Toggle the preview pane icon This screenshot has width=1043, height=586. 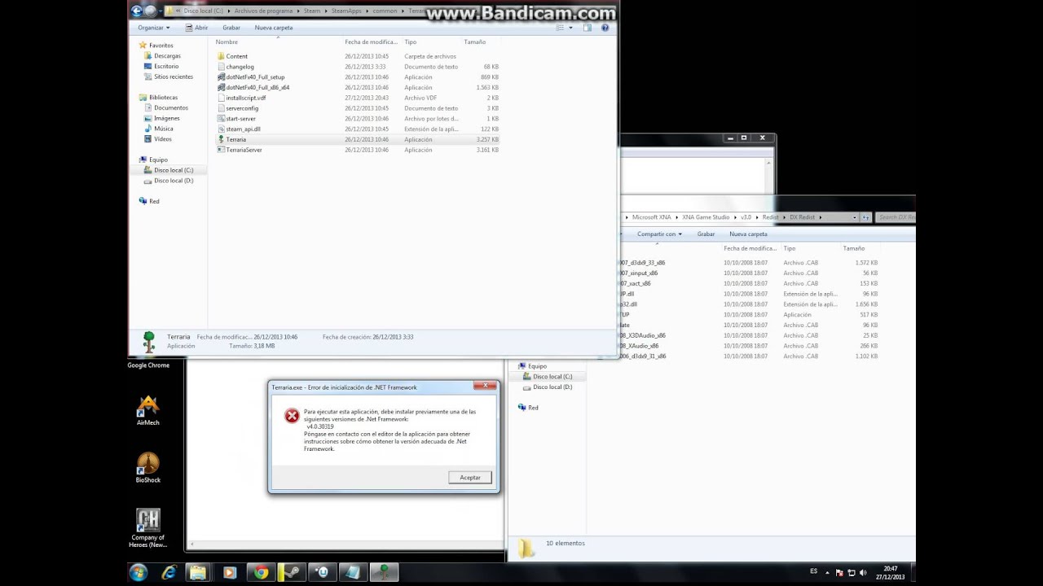(x=588, y=28)
